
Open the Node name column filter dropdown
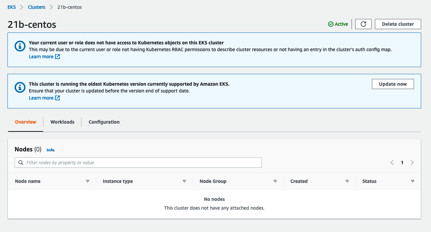pos(88,181)
